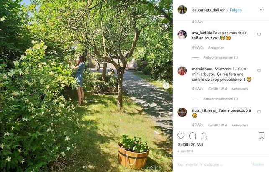Save post with the bookmark icon
Viewport: 269px width, 172px height.
tap(261, 136)
